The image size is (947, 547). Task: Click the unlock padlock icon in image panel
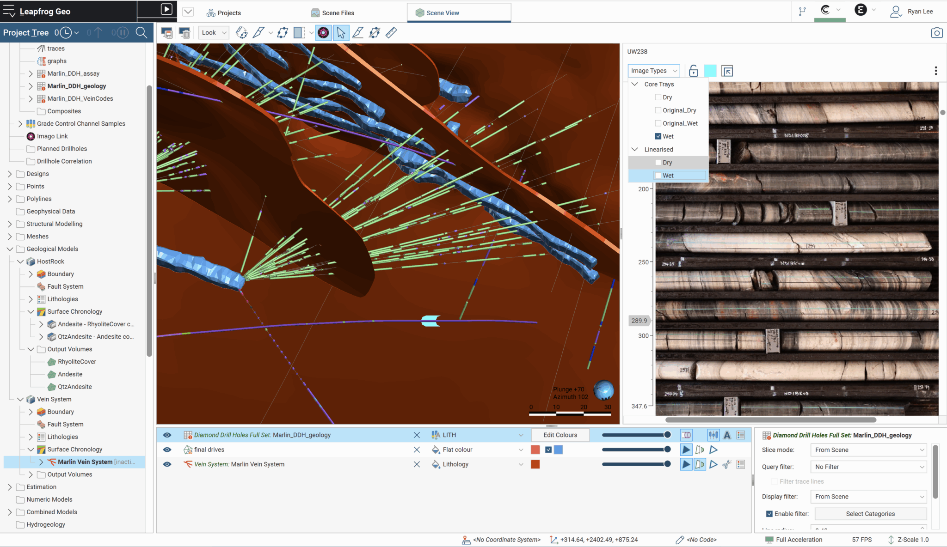pos(693,71)
